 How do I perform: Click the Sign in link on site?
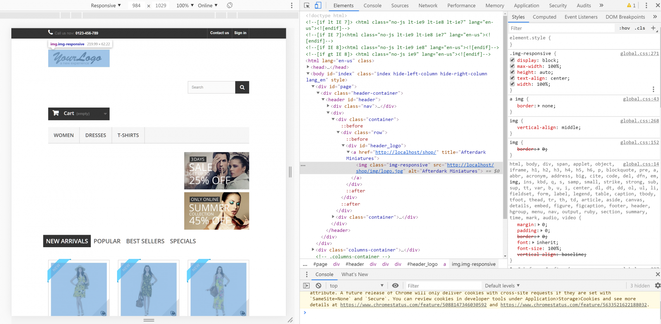tap(240, 33)
